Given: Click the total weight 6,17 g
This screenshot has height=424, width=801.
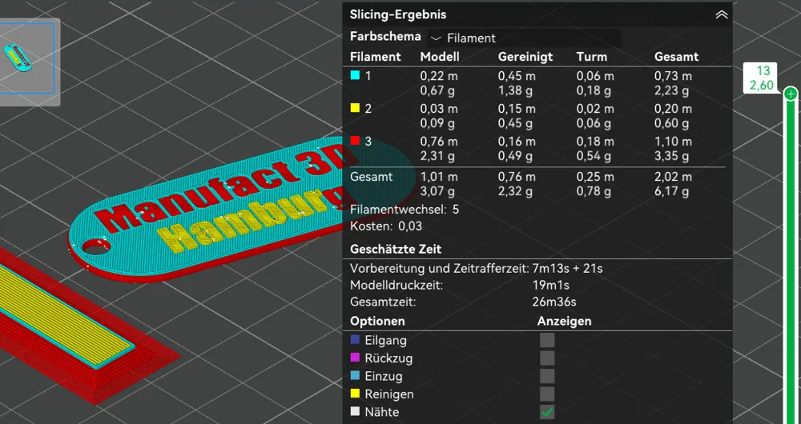Looking at the screenshot, I should click(x=671, y=192).
